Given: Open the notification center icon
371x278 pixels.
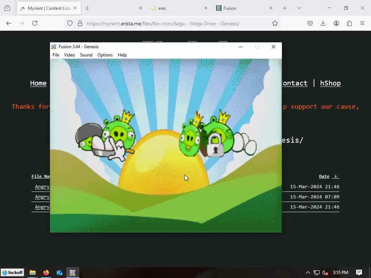Looking at the screenshot, I should [359, 273].
